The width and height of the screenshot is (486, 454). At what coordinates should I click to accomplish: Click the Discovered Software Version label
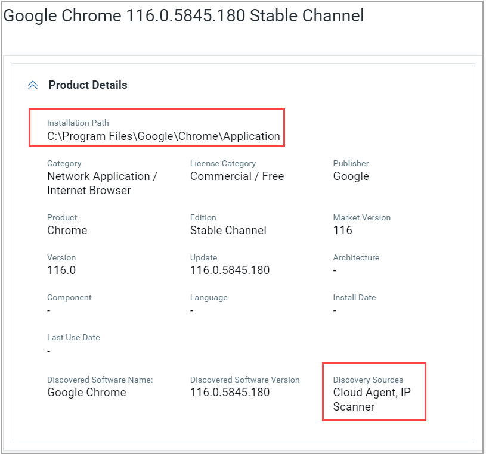[245, 380]
